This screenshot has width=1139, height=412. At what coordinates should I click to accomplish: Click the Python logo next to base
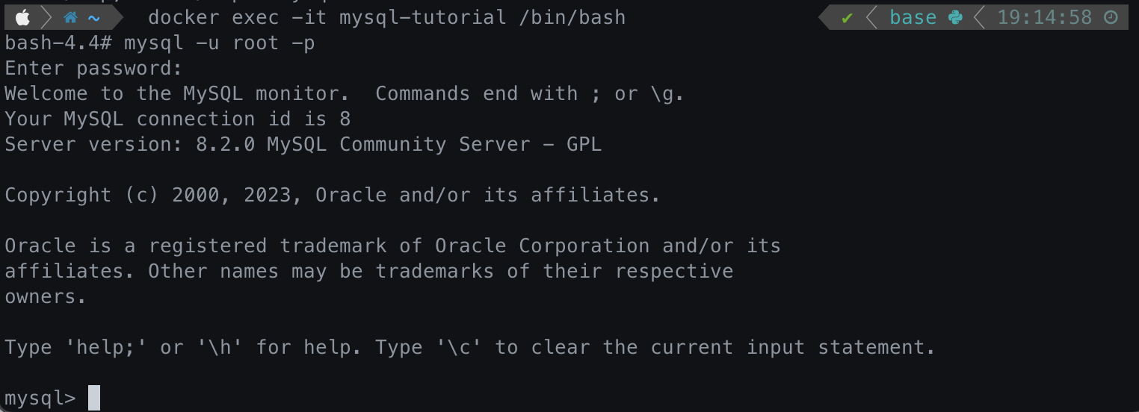point(955,17)
